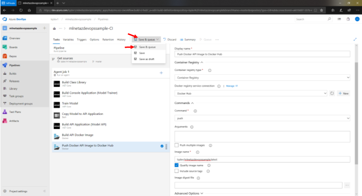
Task: Click the Artifacts sidebar icon
Action: [x=5, y=121]
